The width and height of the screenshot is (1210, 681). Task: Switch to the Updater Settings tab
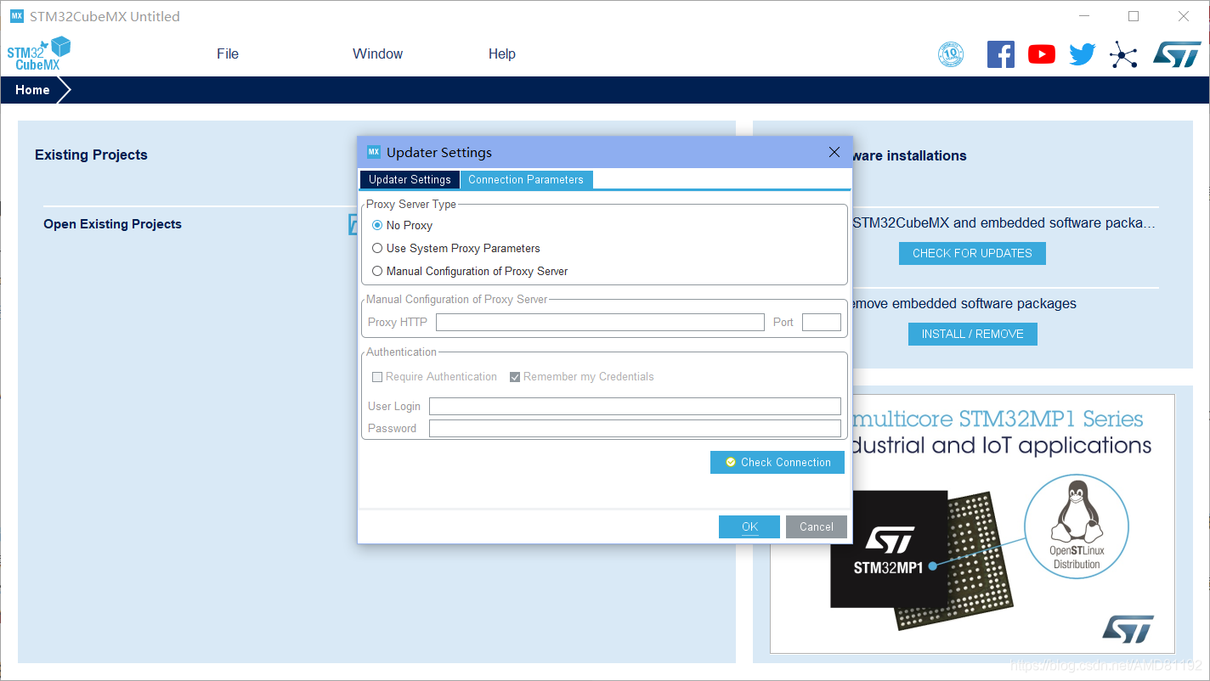[x=410, y=179]
